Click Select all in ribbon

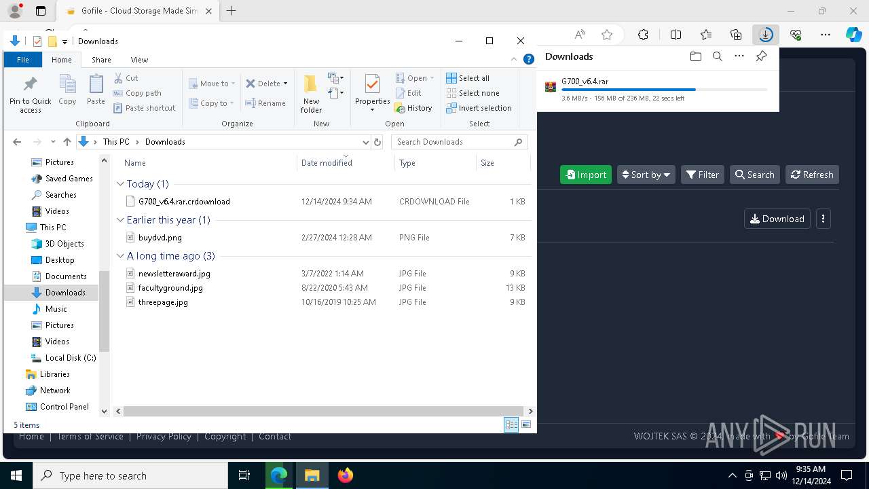point(468,78)
